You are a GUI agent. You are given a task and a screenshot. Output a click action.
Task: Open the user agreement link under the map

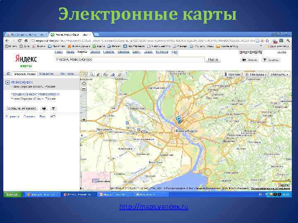click(271, 188)
